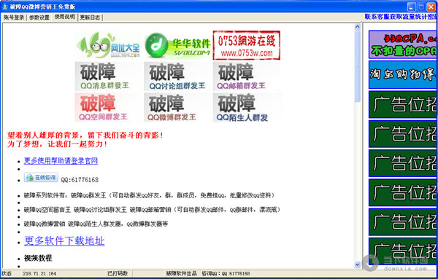438x279 pixels.
Task: Click the IP address 218.71.21.164 in status bar
Action: coord(39,274)
